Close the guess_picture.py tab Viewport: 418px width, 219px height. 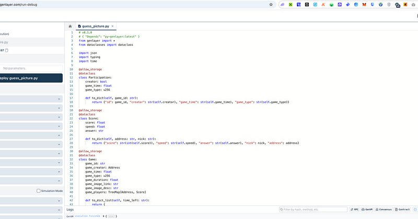coord(112,26)
